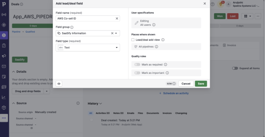Toggle Mark as important switch
265x137 pixels.
pyautogui.click(x=137, y=73)
